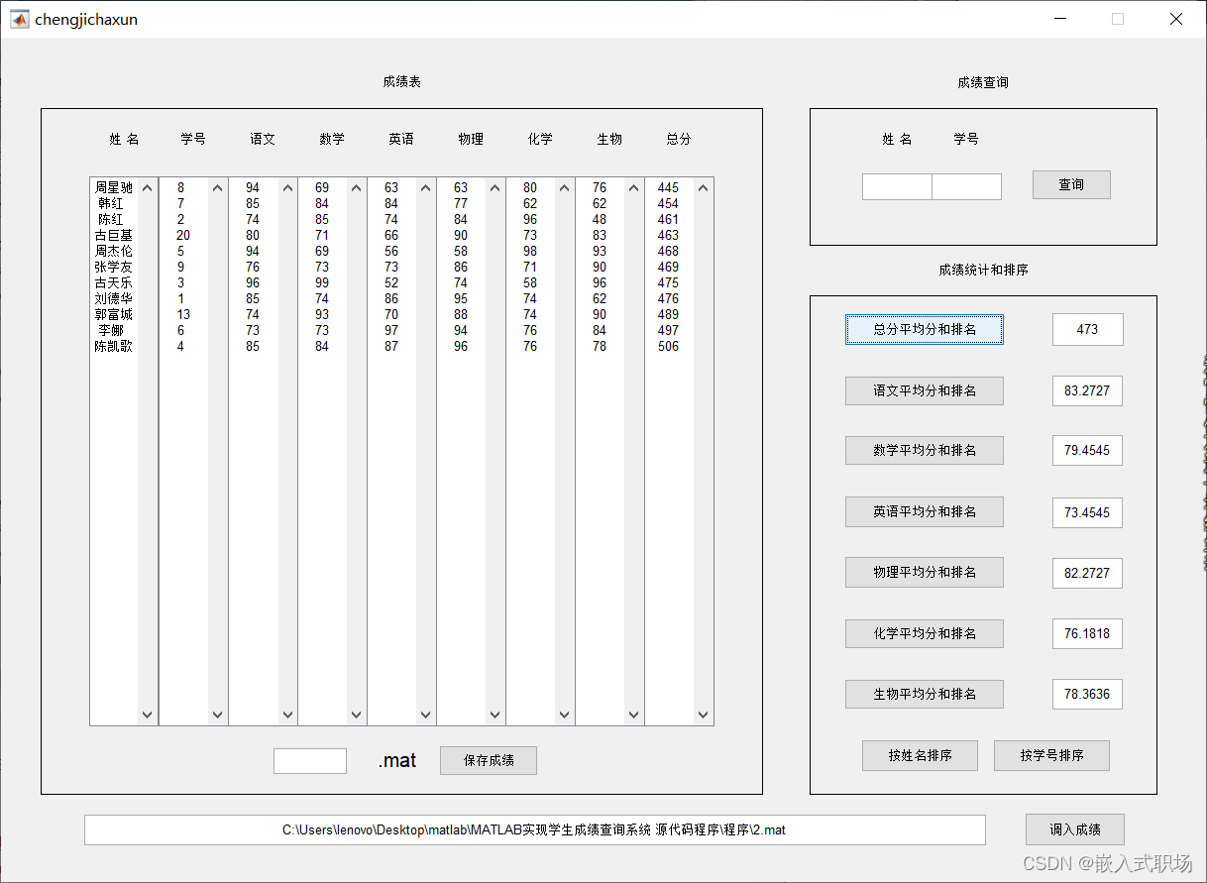Screen dimensions: 1207x883
Task: Sort students with 按学号排序 button
Action: click(x=1051, y=755)
